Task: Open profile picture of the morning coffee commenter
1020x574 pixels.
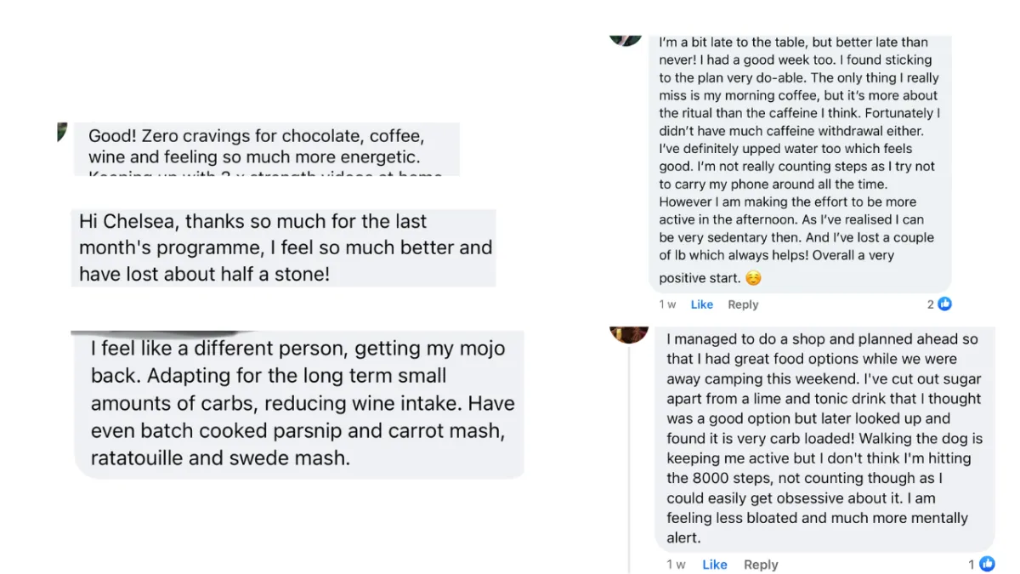Action: click(626, 39)
